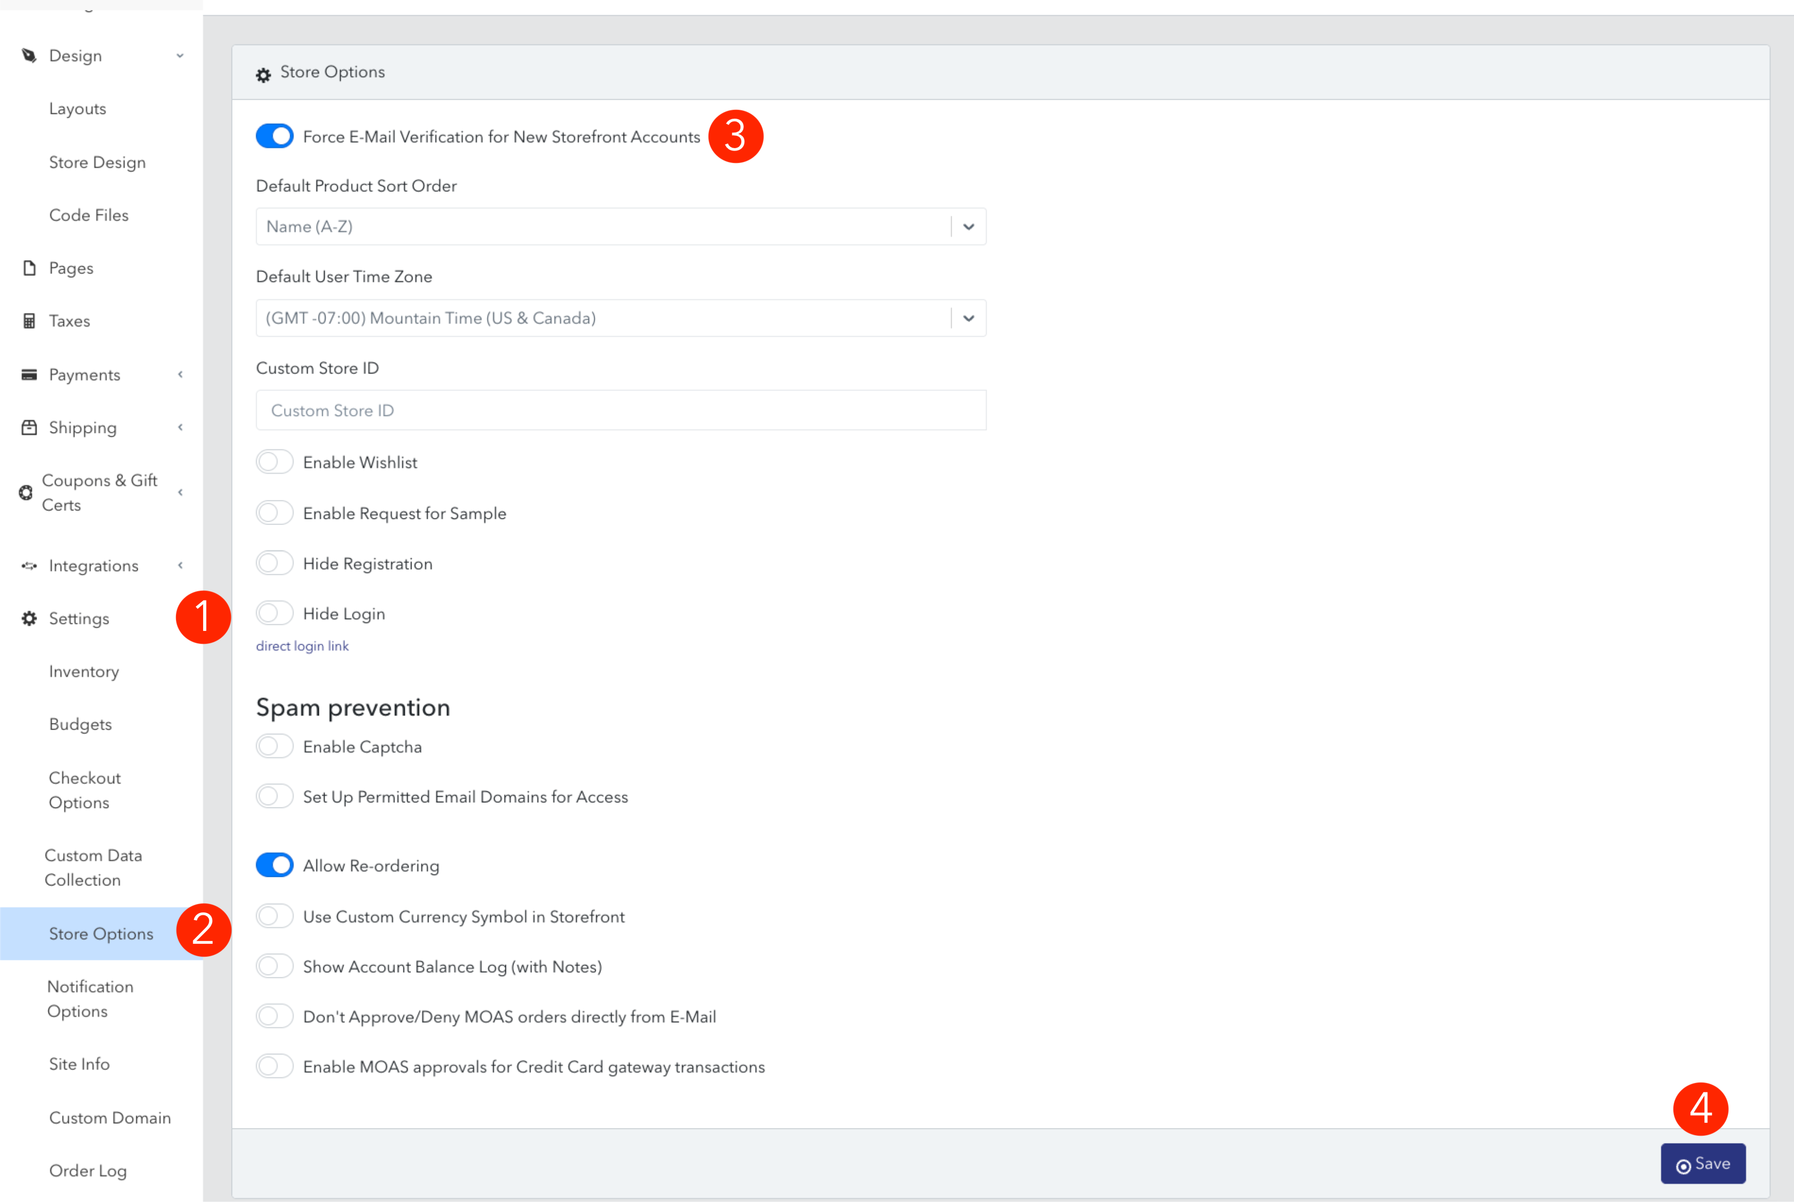Click the gear icon beside Store Options header

263,75
